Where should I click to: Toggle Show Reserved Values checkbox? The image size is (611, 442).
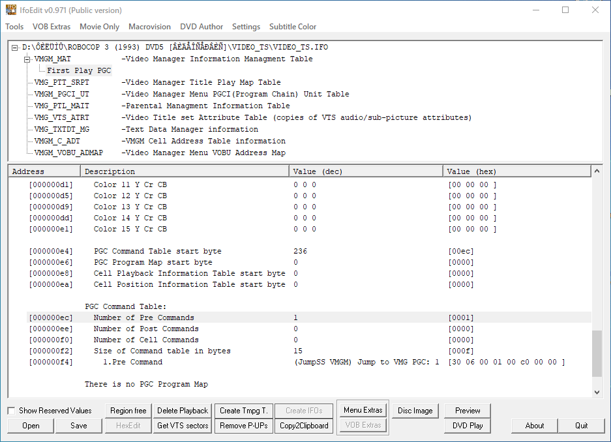click(x=11, y=411)
